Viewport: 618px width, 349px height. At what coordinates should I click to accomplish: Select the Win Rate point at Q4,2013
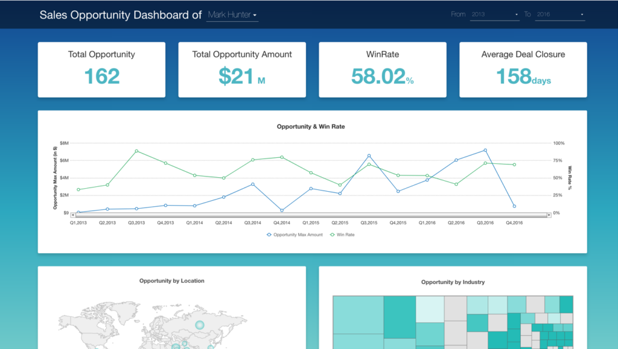point(165,163)
